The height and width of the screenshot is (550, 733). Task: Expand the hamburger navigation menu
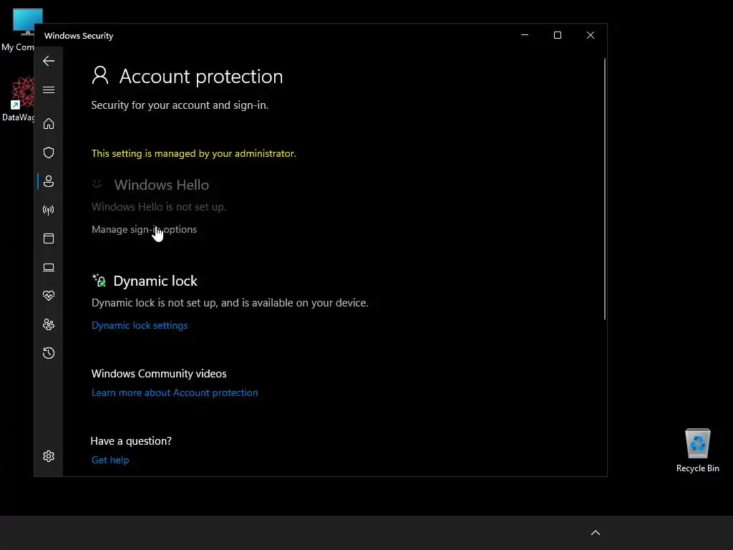coord(49,90)
